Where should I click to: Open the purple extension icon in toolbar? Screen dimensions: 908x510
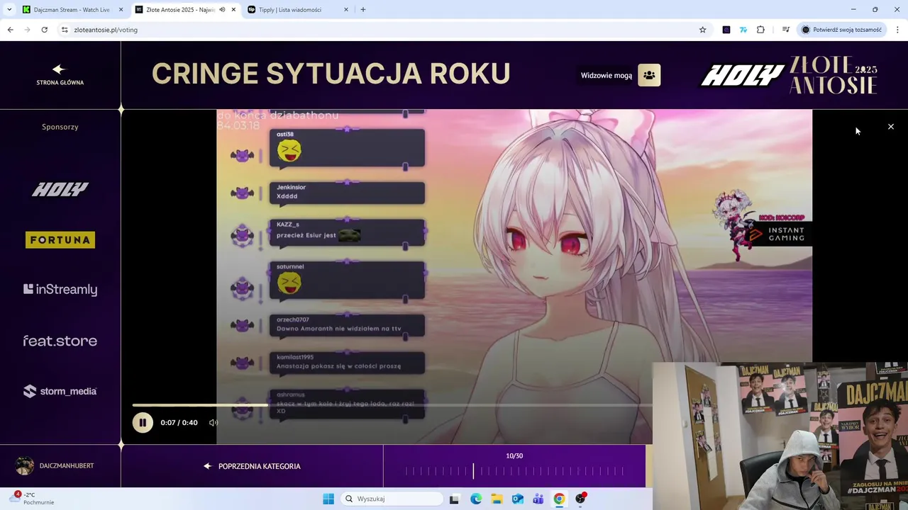(x=726, y=30)
